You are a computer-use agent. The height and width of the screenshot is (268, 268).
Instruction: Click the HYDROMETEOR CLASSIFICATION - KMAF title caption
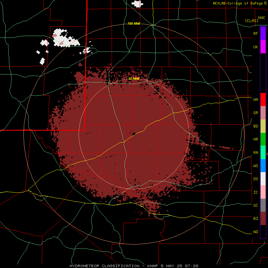(134, 266)
